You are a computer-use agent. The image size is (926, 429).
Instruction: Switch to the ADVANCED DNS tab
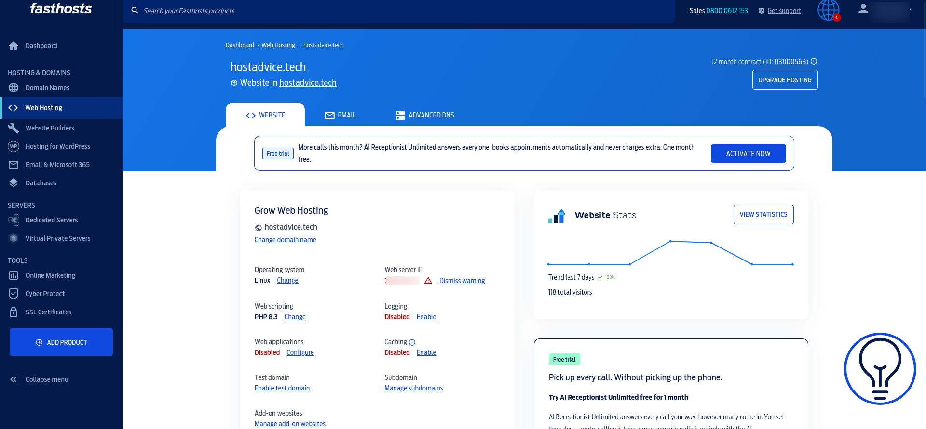425,115
